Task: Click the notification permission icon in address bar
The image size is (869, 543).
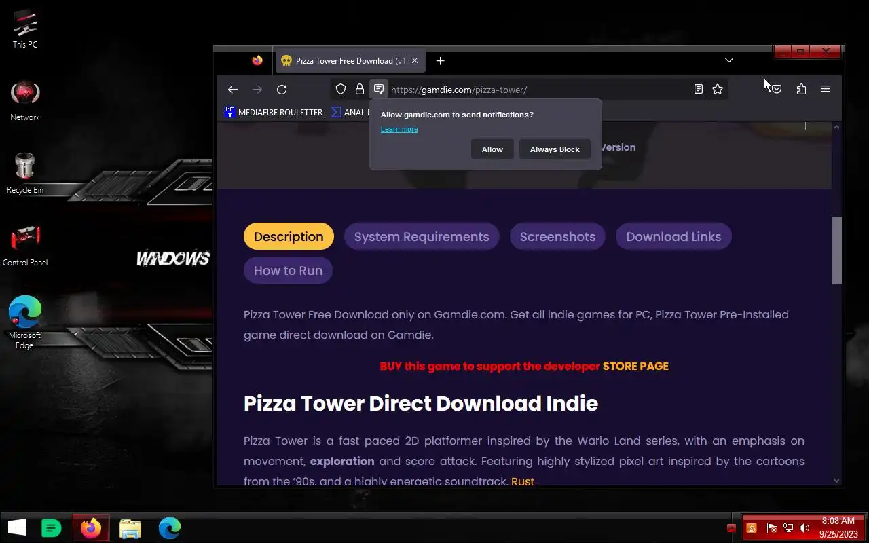Action: (379, 89)
